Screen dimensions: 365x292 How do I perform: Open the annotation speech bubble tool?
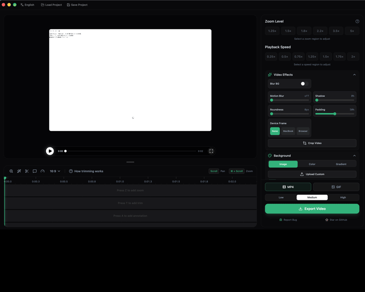click(x=34, y=171)
